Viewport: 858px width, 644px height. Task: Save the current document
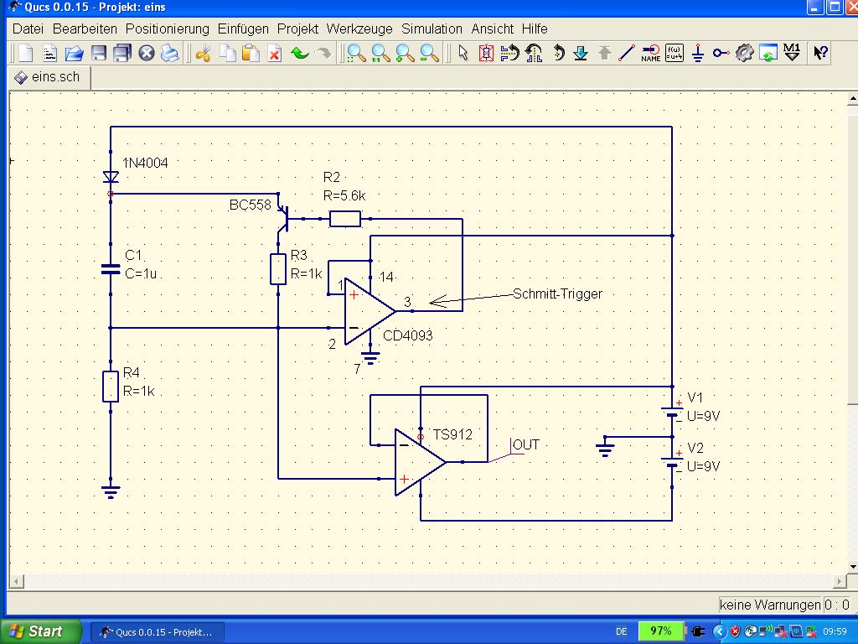tap(99, 53)
